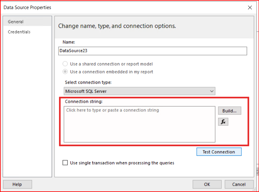The width and height of the screenshot is (259, 192).
Task: Click the Name field containing DataSource23
Action: 153,51
